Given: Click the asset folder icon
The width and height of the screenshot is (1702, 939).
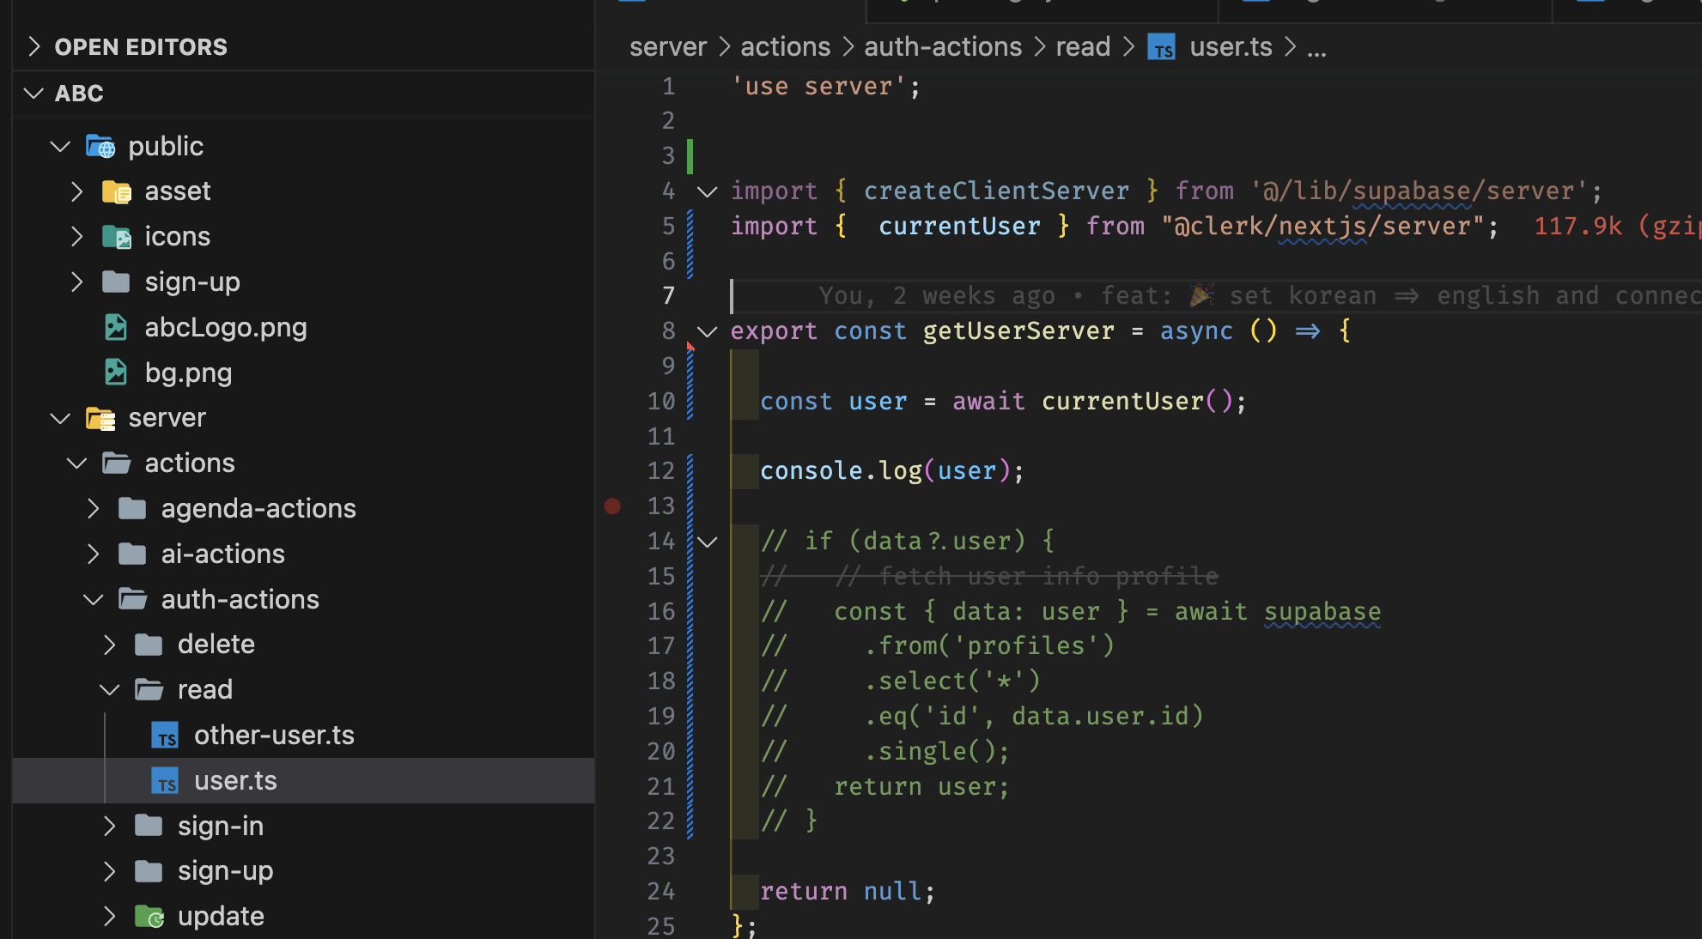Looking at the screenshot, I should (x=116, y=191).
